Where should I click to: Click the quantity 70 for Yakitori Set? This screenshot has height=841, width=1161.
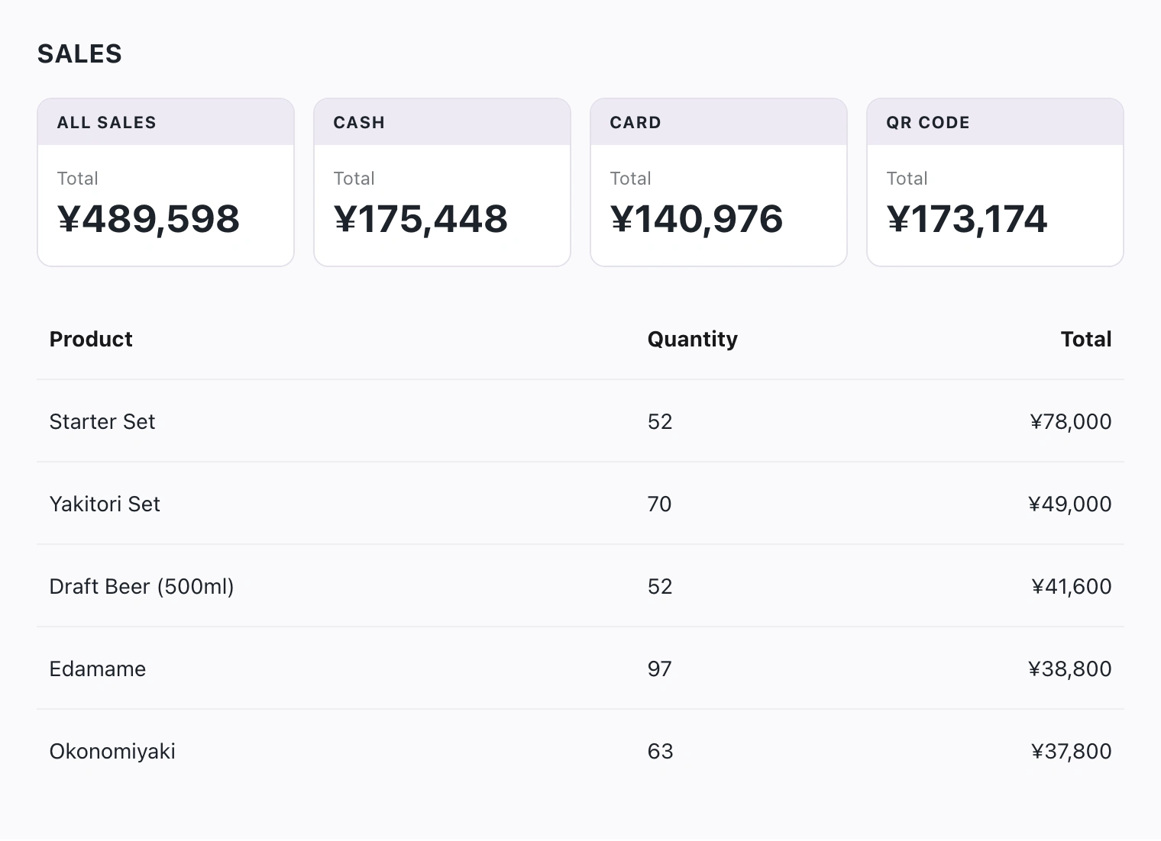click(x=660, y=504)
